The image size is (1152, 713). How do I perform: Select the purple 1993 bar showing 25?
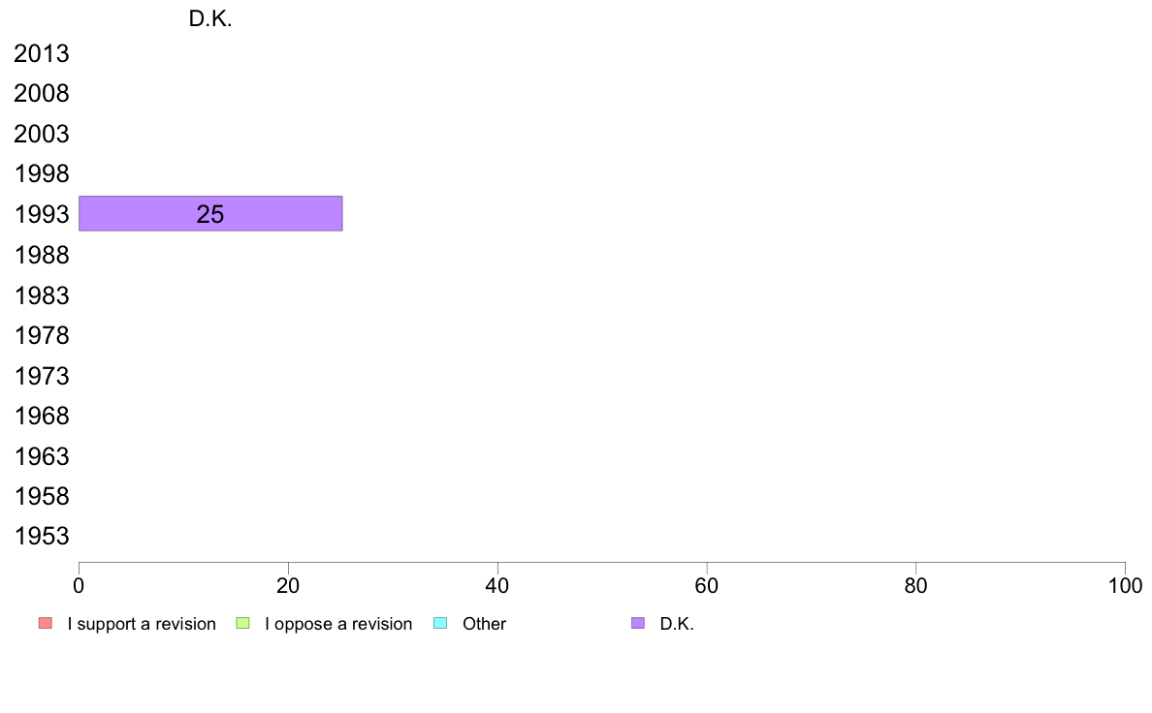coord(210,214)
